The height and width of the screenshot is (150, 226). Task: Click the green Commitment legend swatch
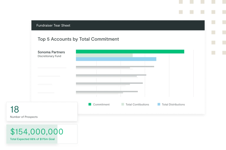tap(90, 104)
